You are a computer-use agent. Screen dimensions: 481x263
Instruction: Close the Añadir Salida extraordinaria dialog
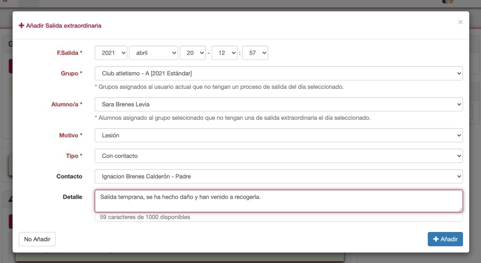click(x=460, y=22)
